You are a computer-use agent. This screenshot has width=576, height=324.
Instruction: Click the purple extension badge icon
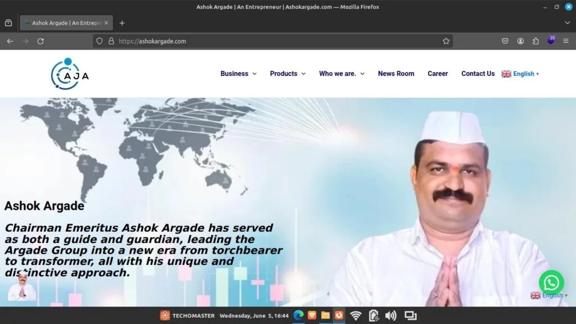[x=551, y=40]
